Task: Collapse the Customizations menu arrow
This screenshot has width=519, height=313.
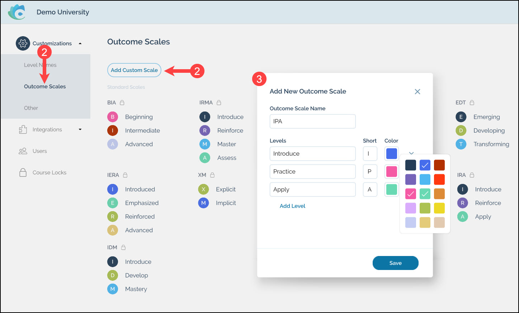Action: coord(80,43)
